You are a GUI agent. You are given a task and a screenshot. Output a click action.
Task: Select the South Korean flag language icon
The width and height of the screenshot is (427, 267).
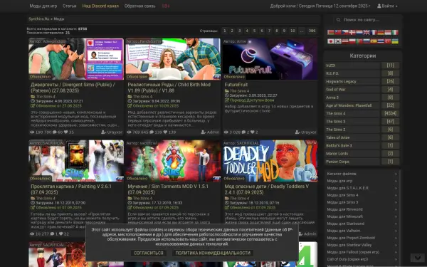[338, 41]
